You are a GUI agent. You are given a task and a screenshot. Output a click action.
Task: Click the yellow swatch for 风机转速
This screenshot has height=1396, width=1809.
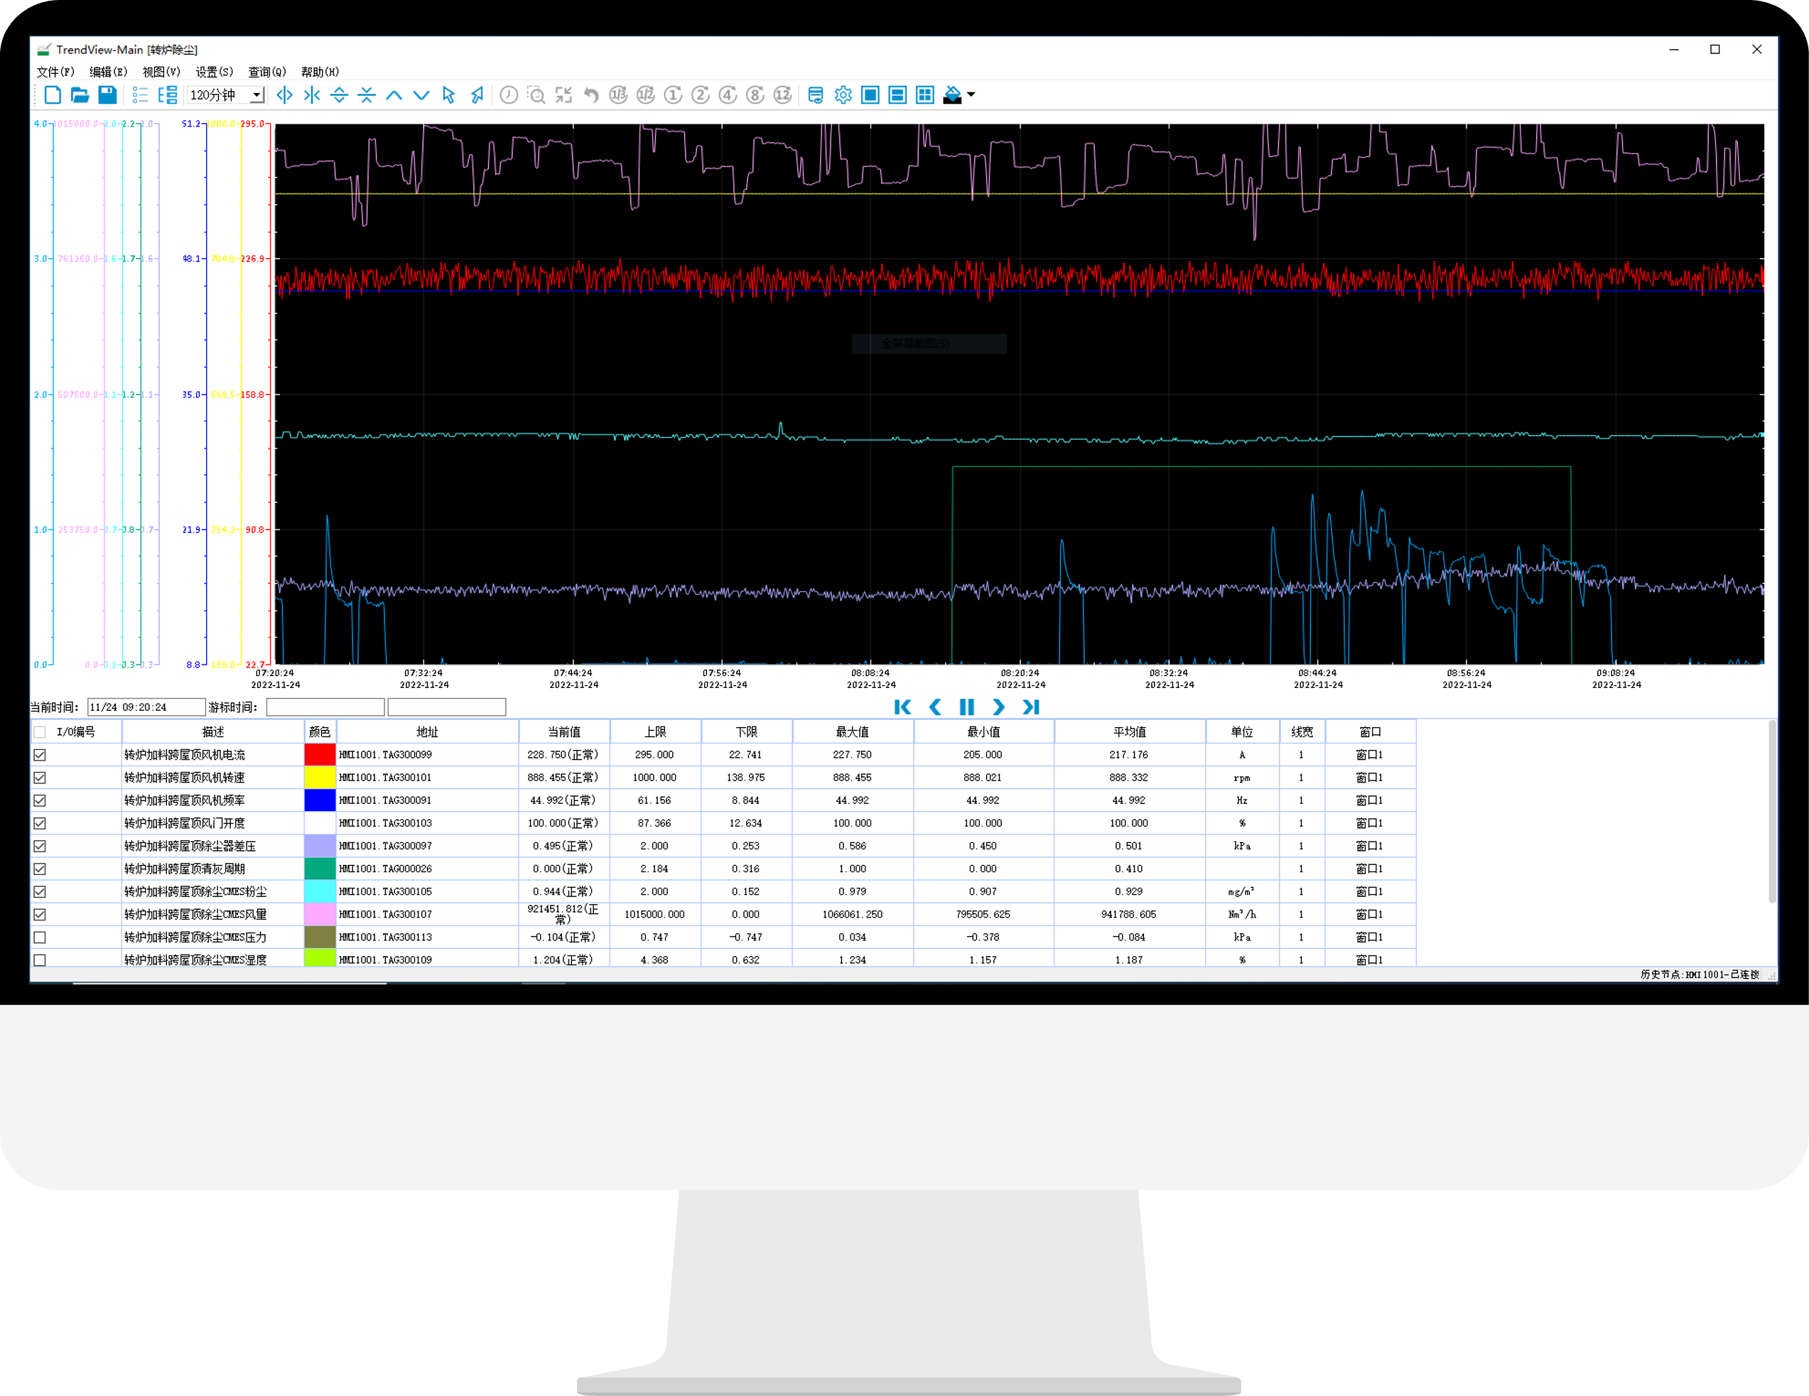coord(320,777)
